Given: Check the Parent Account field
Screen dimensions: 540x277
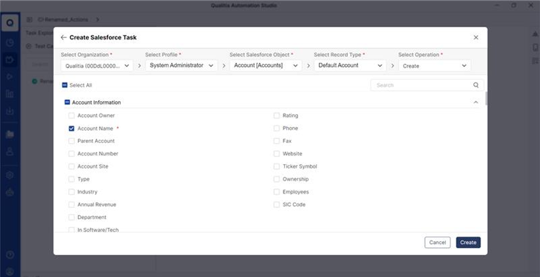Looking at the screenshot, I should (x=71, y=141).
